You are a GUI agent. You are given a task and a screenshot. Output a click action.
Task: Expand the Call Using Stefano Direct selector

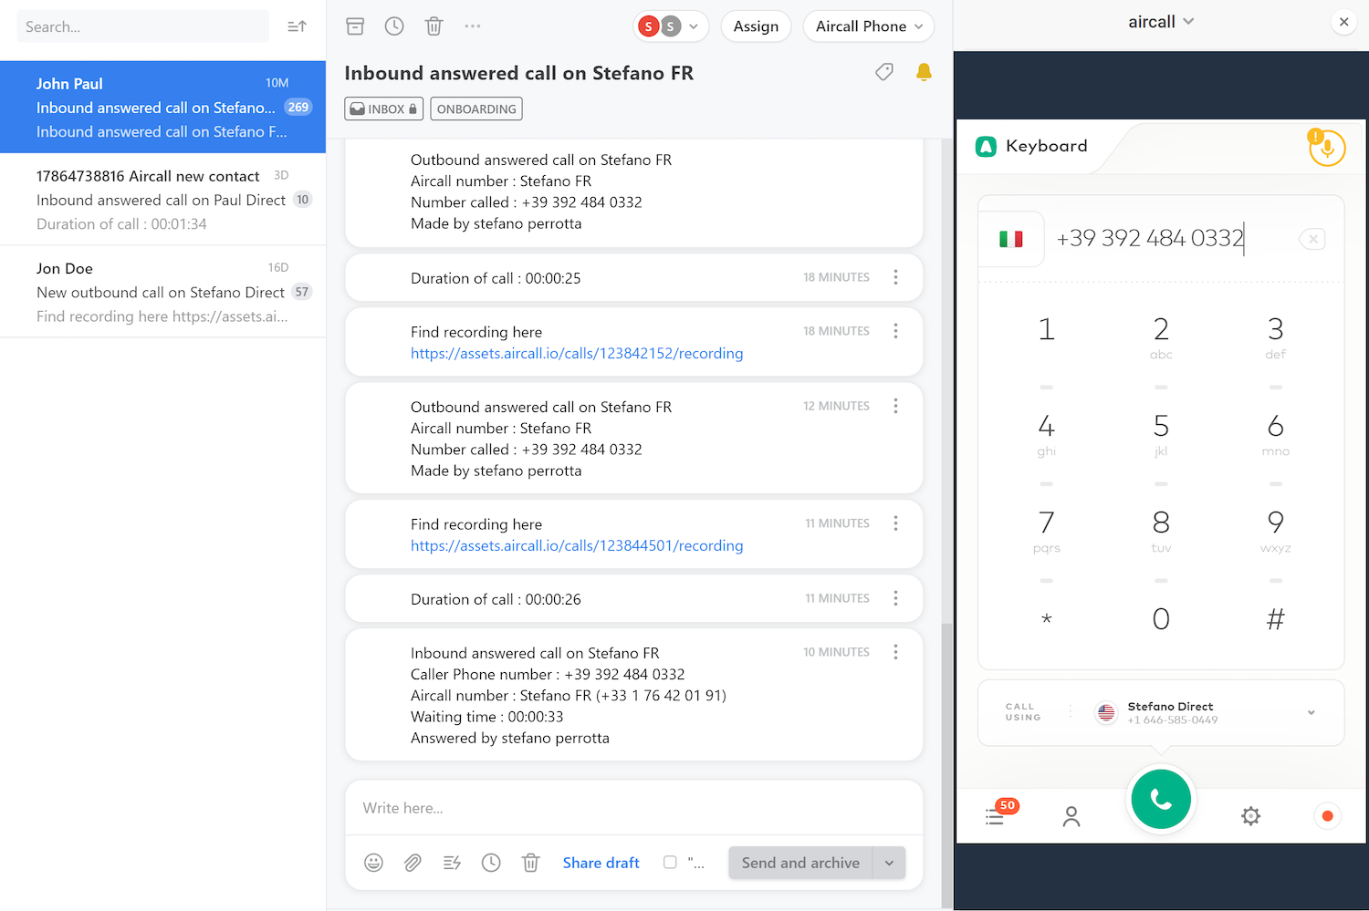click(x=1311, y=713)
